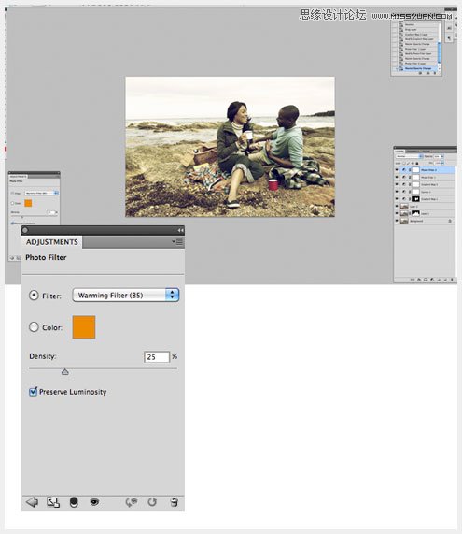
Task: Toggle visibility of lower Gradient Map layer
Action: point(397,199)
